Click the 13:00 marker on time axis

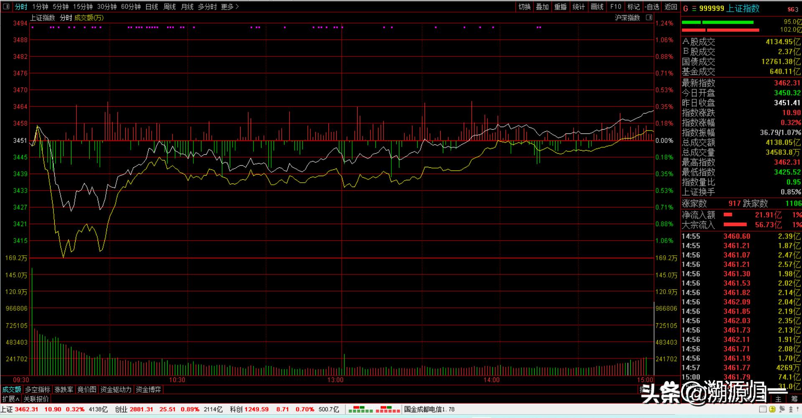coord(335,380)
